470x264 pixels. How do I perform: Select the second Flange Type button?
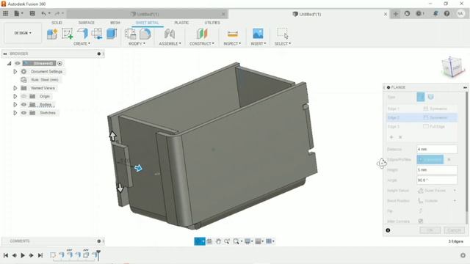431,97
